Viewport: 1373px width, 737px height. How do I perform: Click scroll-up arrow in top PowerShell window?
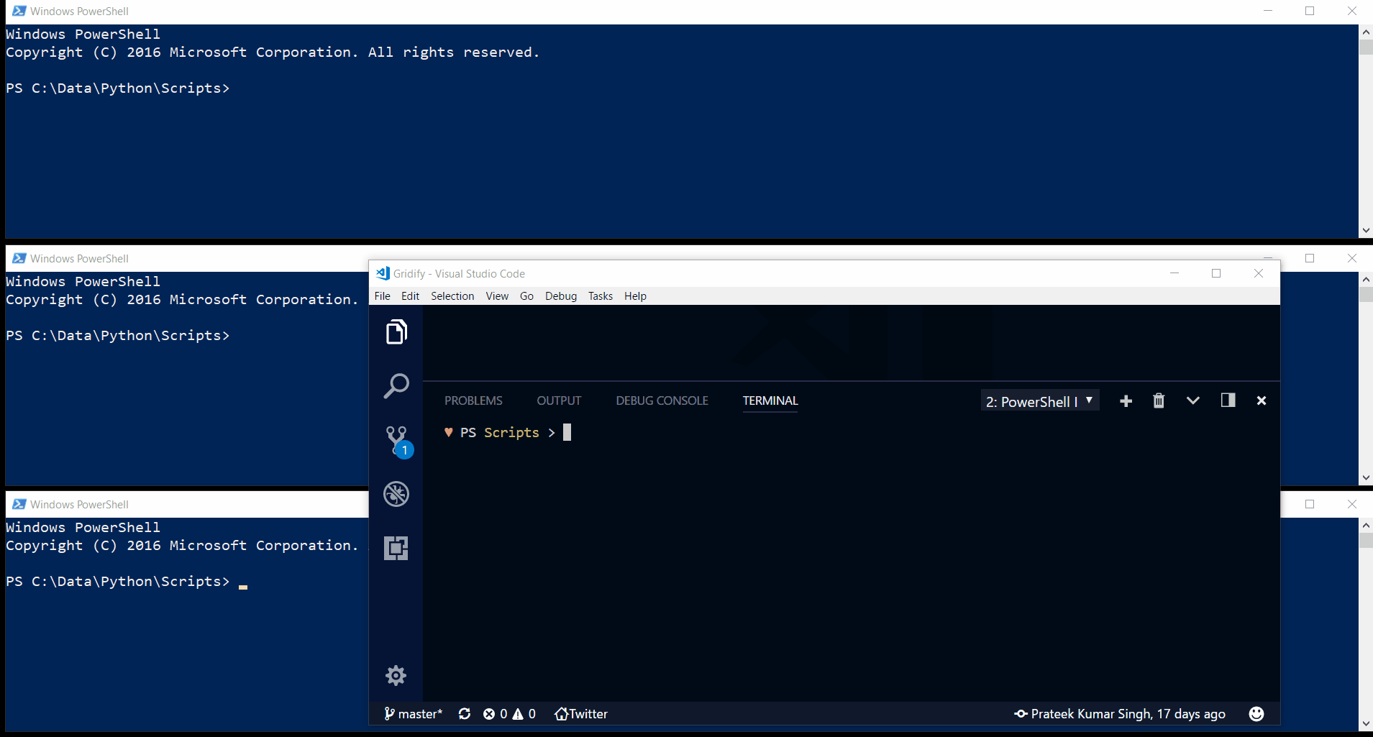pyautogui.click(x=1366, y=32)
